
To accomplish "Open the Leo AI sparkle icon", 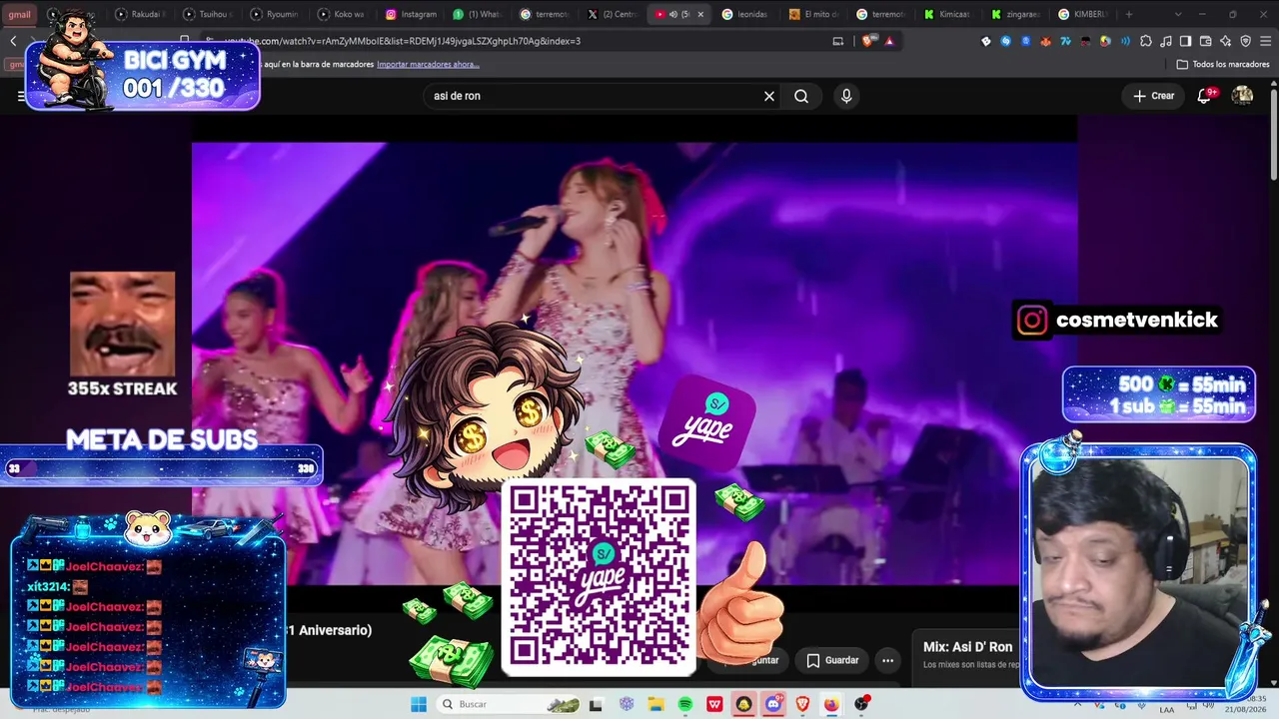I will [1226, 41].
